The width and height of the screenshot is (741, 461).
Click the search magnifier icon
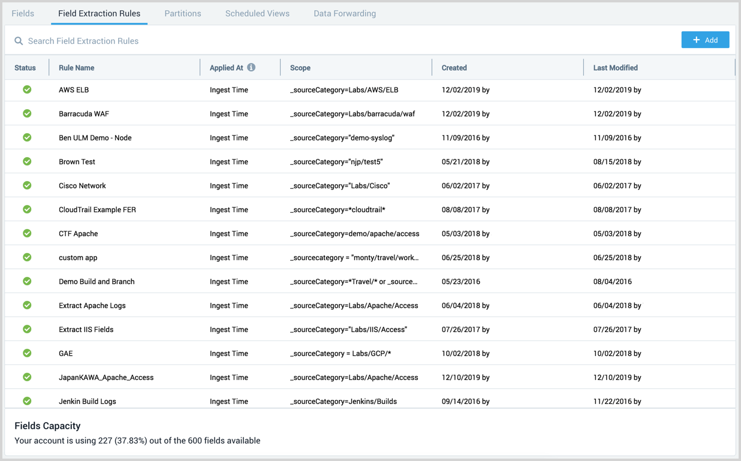point(19,41)
